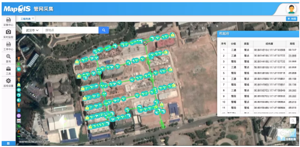Click the blue search button

104,30
